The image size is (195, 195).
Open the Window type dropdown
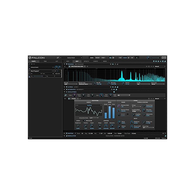86,84
